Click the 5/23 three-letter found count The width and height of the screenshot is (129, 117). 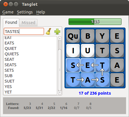pyautogui.click(x=27, y=108)
